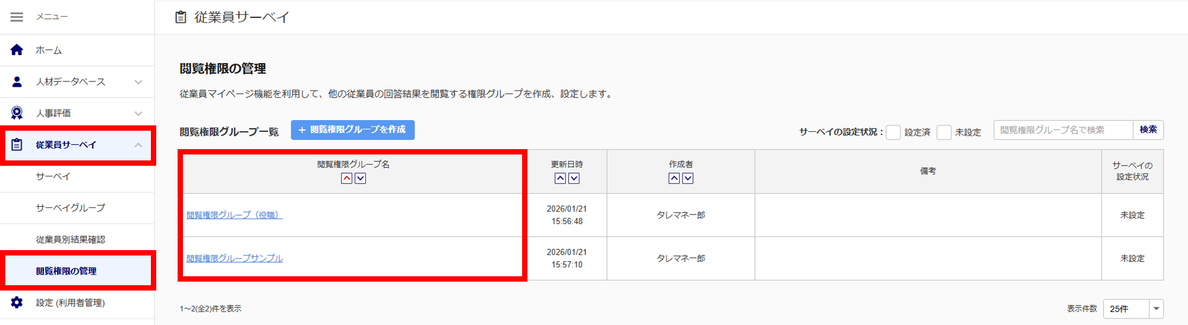Check the 設定済 filter checkbox
1188x325 pixels.
click(893, 132)
